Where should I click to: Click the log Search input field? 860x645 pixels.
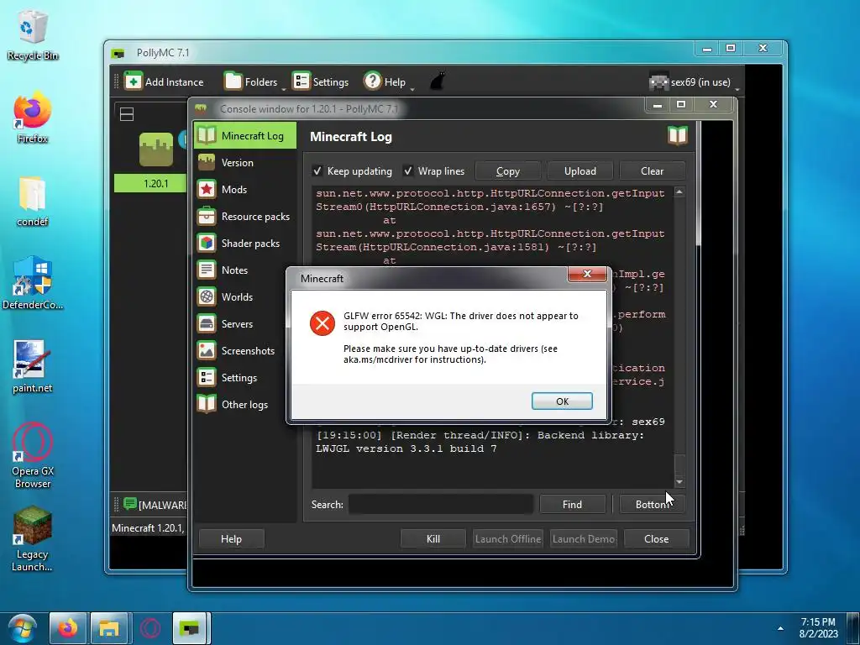click(441, 504)
